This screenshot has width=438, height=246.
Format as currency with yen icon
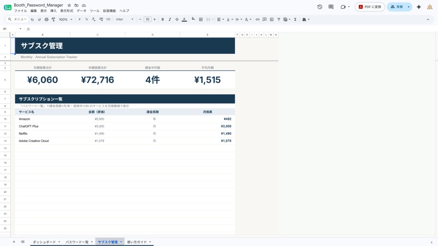(80, 20)
